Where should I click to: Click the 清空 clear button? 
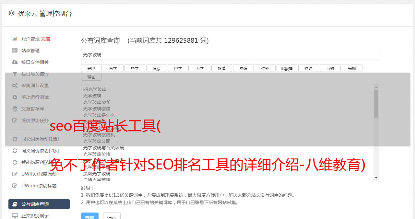pyautogui.click(x=112, y=216)
